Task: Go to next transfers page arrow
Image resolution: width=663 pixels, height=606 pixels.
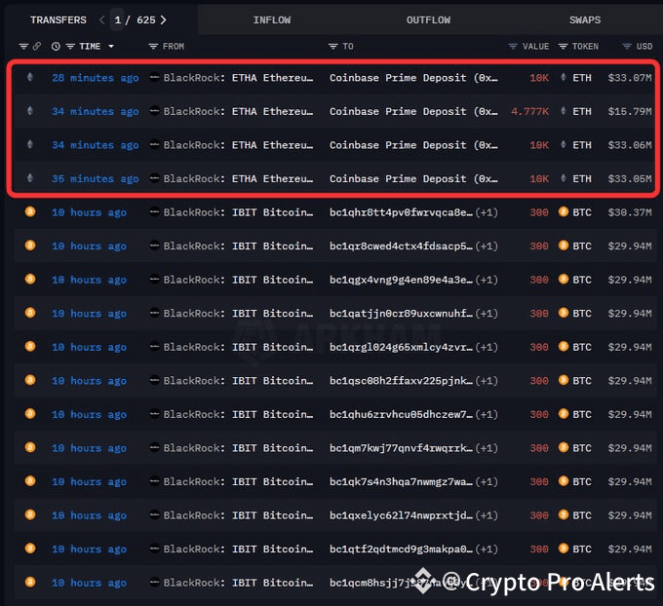Action: [163, 19]
